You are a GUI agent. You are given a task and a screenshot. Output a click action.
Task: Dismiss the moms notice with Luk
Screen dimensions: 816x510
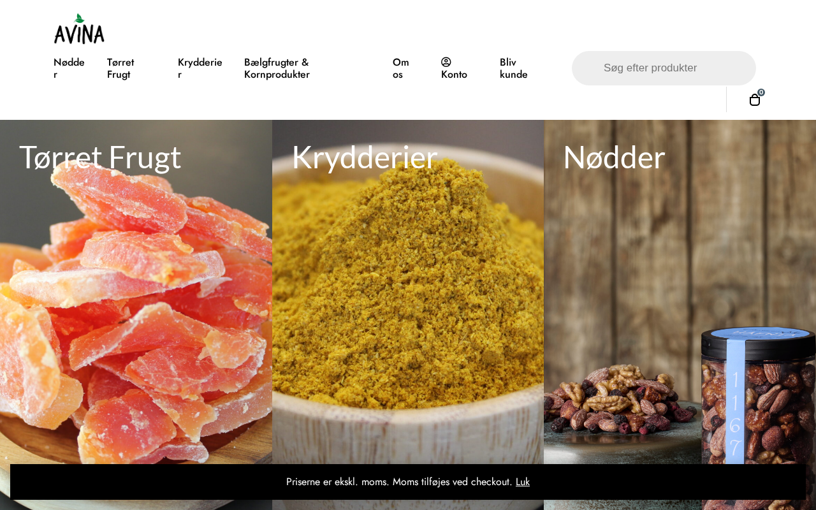[x=523, y=482]
